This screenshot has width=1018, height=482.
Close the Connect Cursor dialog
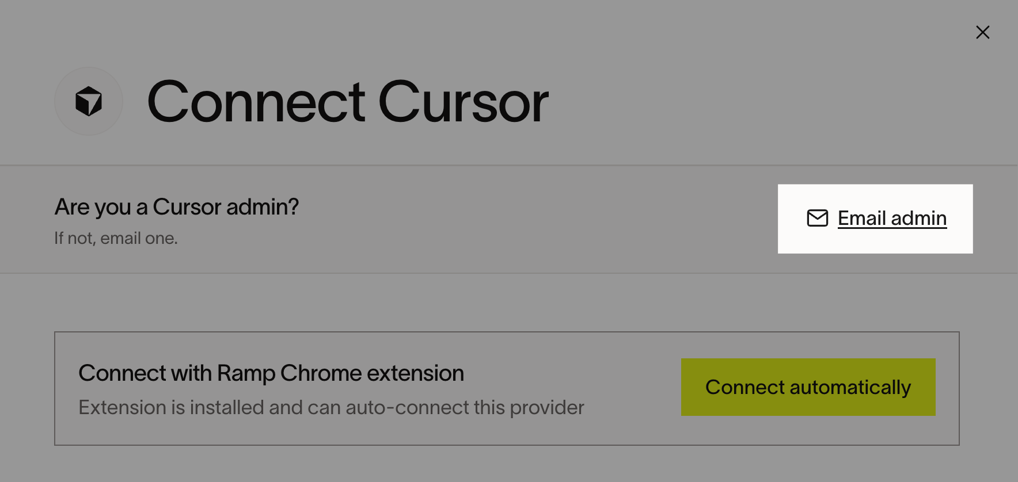[x=982, y=32]
